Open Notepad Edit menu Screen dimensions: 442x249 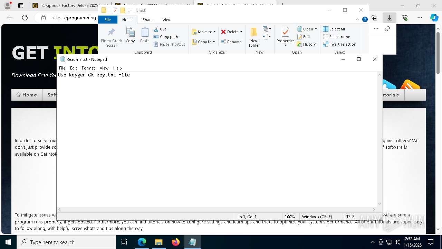[x=74, y=68]
